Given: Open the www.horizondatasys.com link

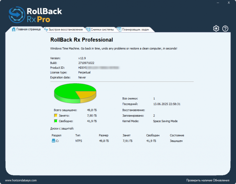Looking at the screenshot, I should (x=21, y=180).
